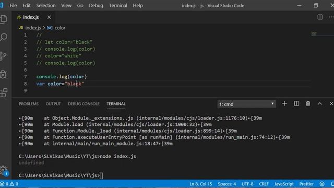Open the Search view in activity bar
The width and height of the screenshot is (334, 188).
coord(4,37)
